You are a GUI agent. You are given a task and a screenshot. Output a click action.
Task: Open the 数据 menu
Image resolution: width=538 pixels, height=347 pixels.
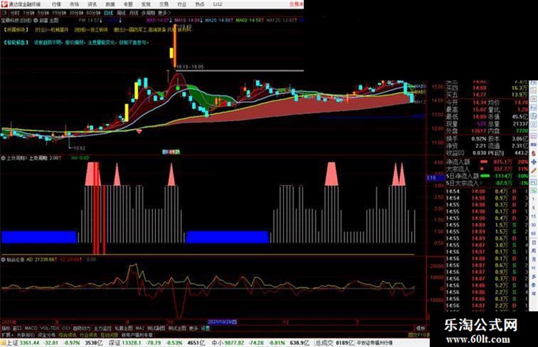click(x=110, y=5)
